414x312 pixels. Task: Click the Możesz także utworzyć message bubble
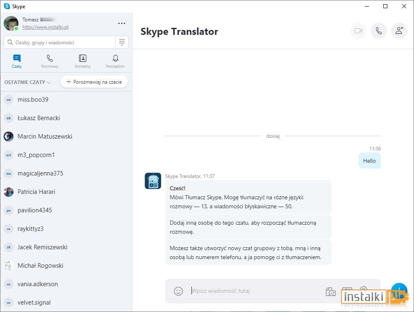(x=248, y=253)
